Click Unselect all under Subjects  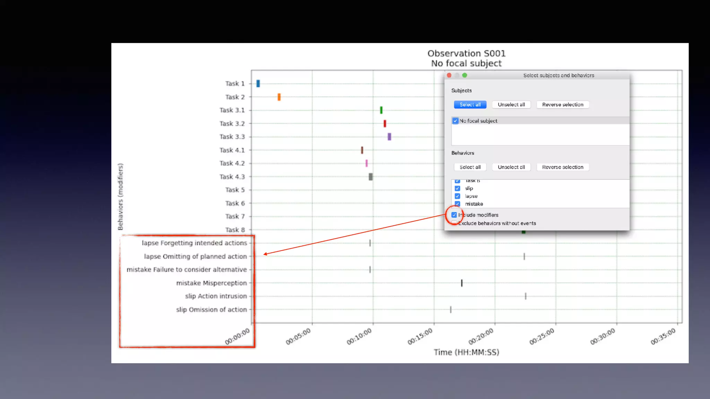click(x=511, y=105)
